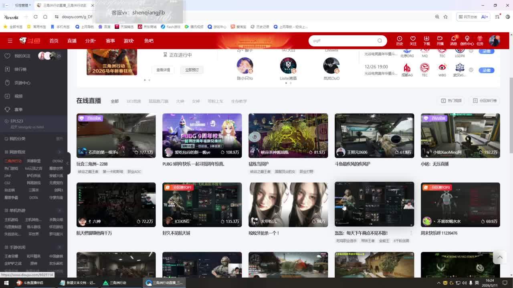
Task: Click the 下载 download icon
Action: [426, 39]
